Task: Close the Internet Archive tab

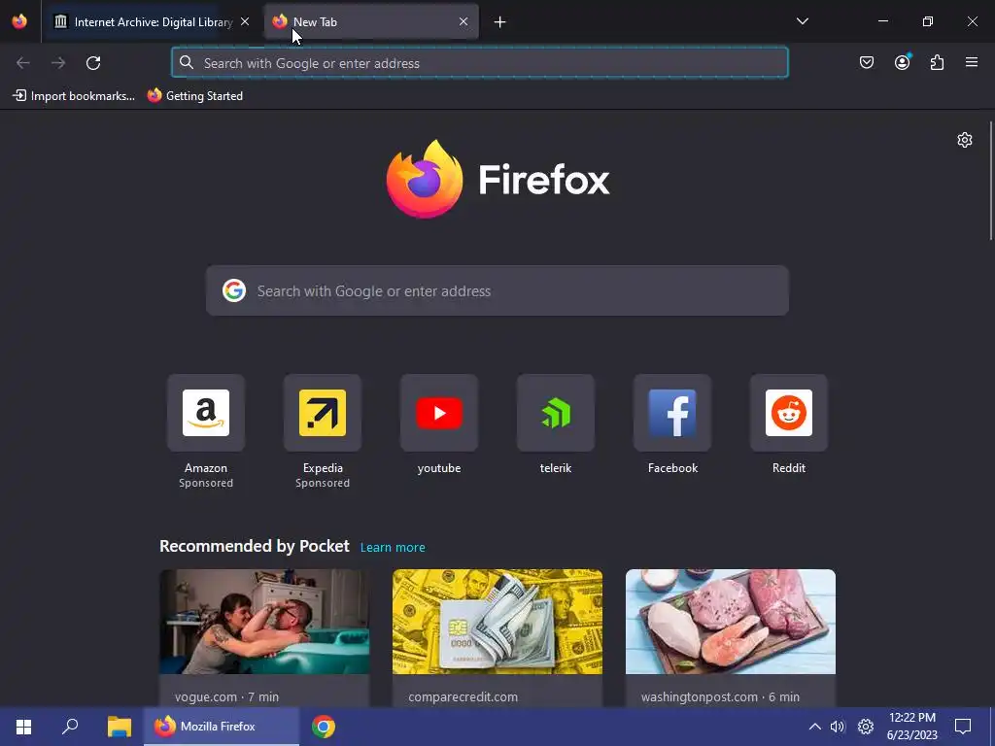Action: click(245, 21)
